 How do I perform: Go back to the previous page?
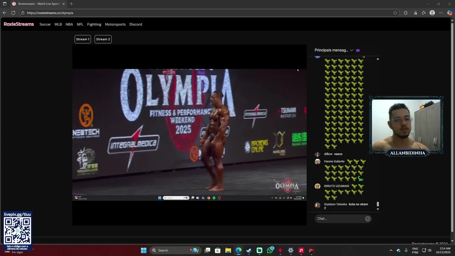click(5, 13)
